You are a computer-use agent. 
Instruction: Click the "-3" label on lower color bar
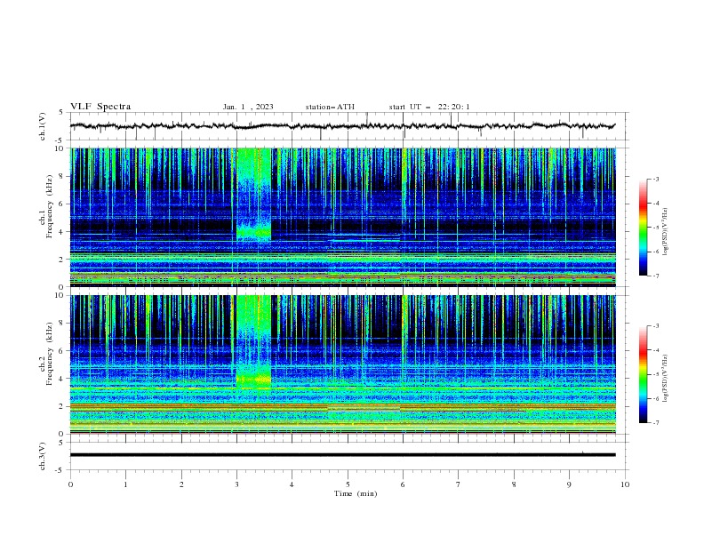coord(655,326)
